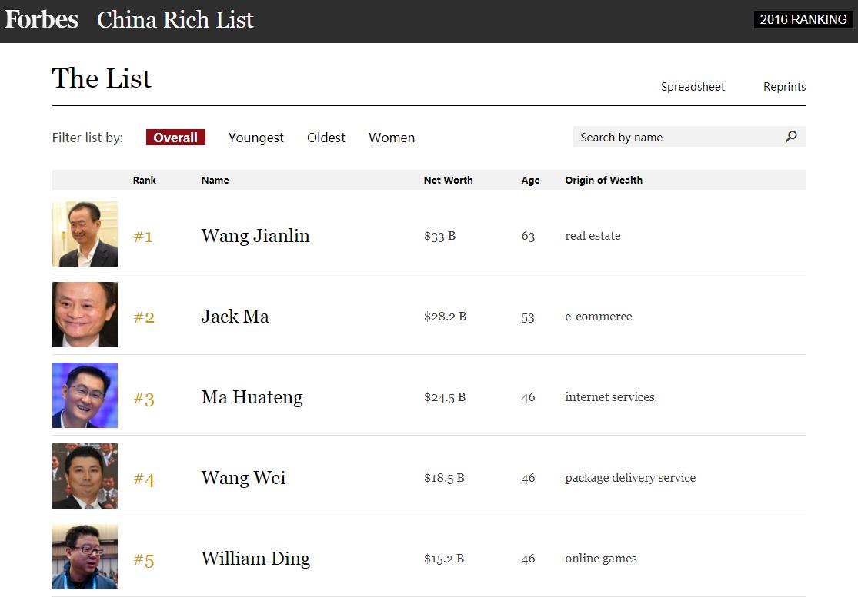Click the photo beside Jack Ma
This screenshot has width=858, height=597.
pyautogui.click(x=85, y=315)
